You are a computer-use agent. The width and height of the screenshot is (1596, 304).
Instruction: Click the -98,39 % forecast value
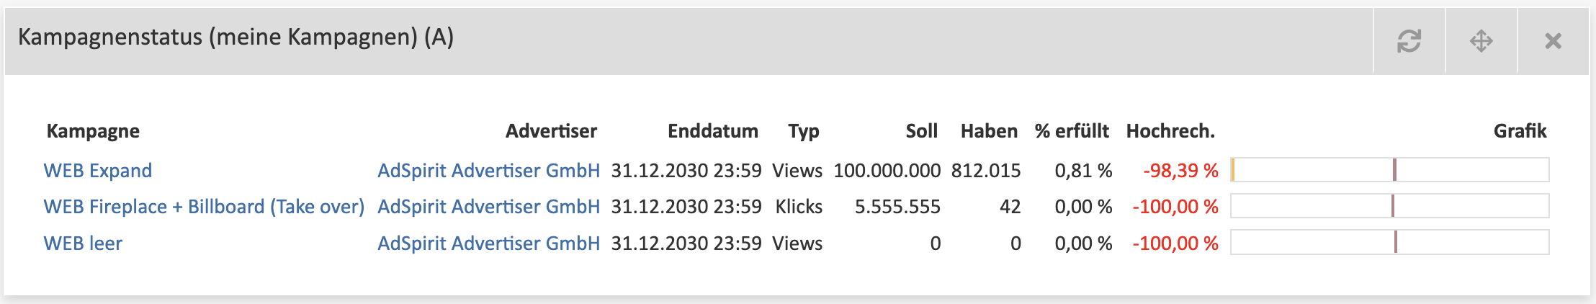coord(1180,171)
